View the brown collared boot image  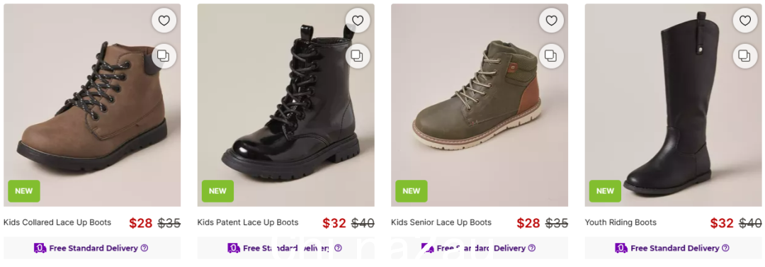(x=92, y=106)
